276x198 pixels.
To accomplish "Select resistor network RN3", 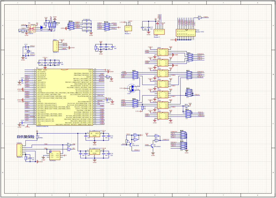I will click(189, 93).
